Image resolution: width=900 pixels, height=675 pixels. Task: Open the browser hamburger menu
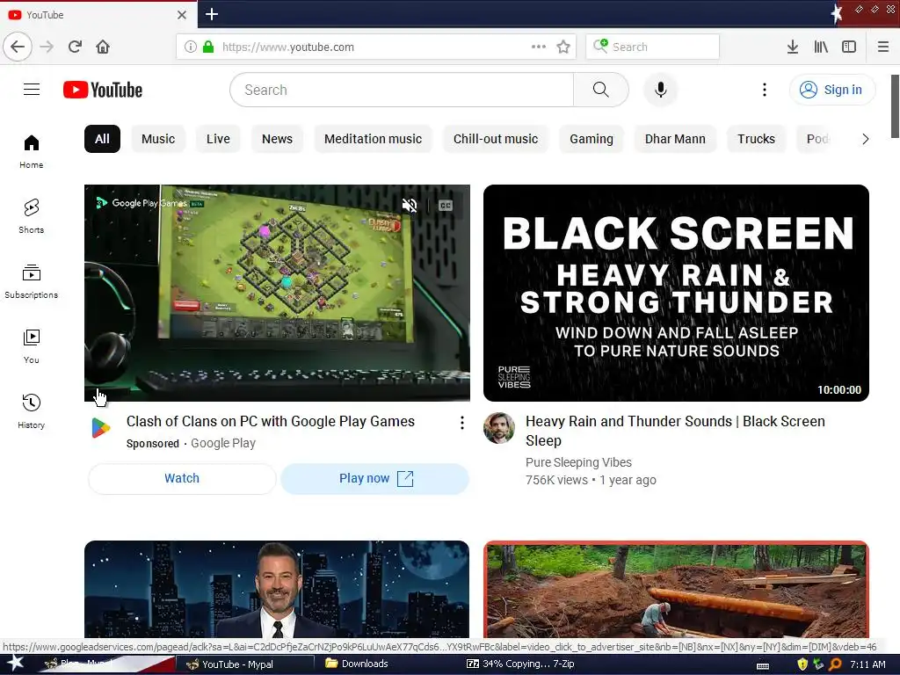click(x=883, y=47)
